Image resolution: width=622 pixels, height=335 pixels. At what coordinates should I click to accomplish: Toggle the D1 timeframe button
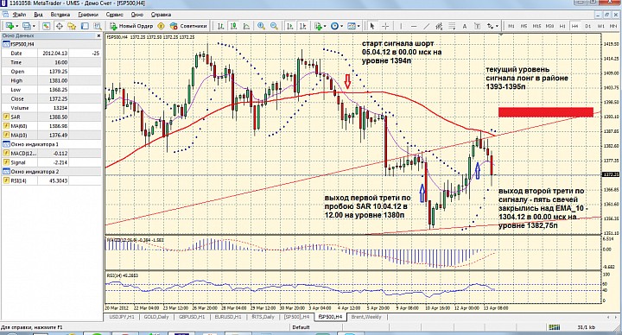[587, 26]
